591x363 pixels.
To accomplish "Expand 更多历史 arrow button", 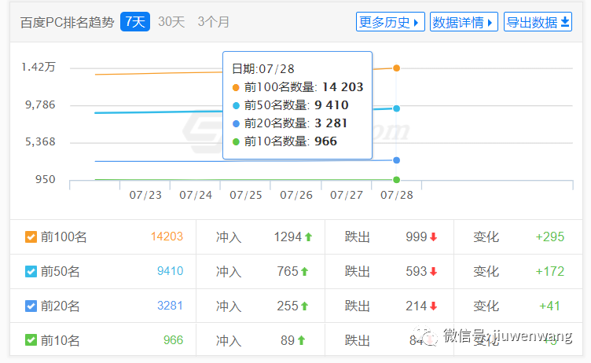I will click(x=391, y=22).
